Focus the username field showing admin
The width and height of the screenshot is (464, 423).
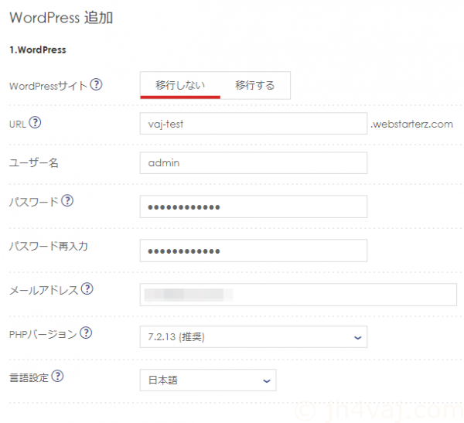click(x=254, y=163)
